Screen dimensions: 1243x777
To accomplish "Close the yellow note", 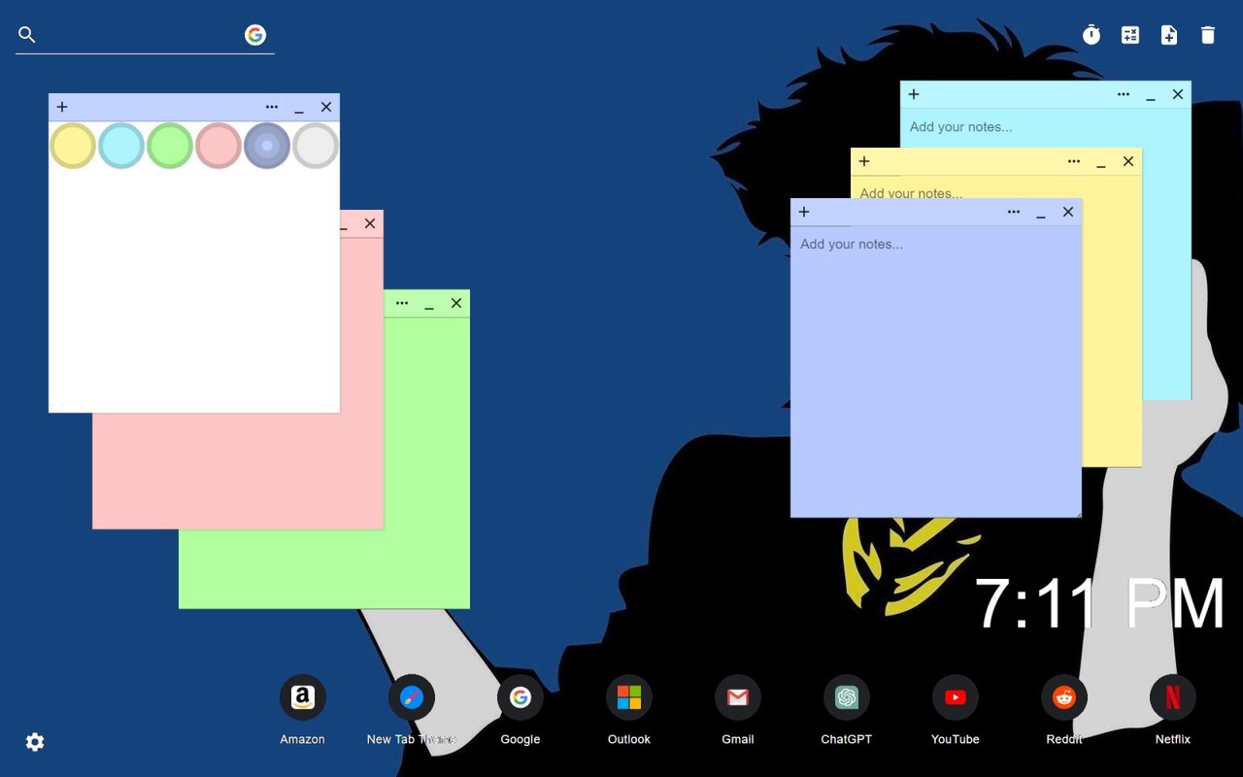I will click(x=1128, y=161).
